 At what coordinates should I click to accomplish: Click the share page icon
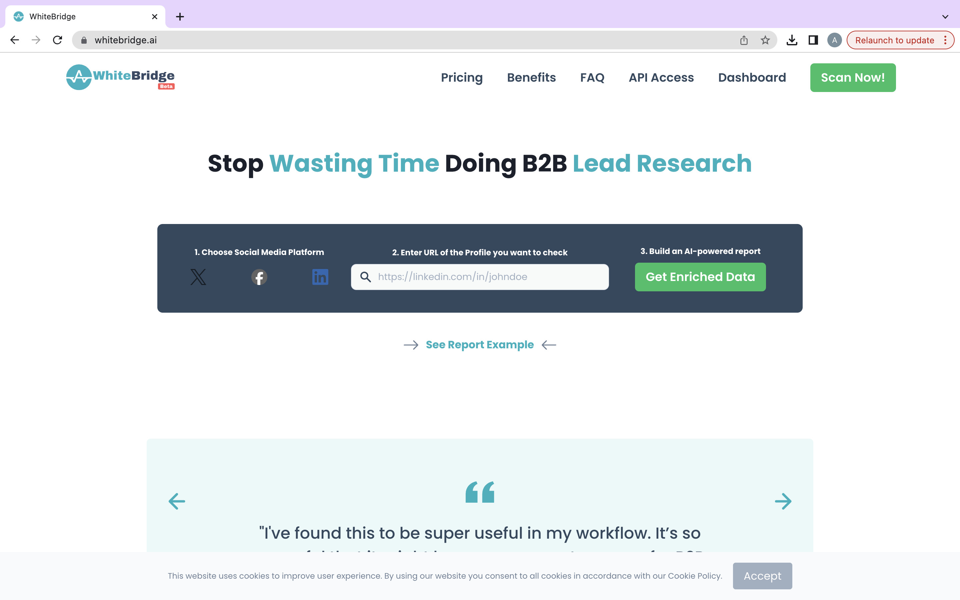(744, 40)
